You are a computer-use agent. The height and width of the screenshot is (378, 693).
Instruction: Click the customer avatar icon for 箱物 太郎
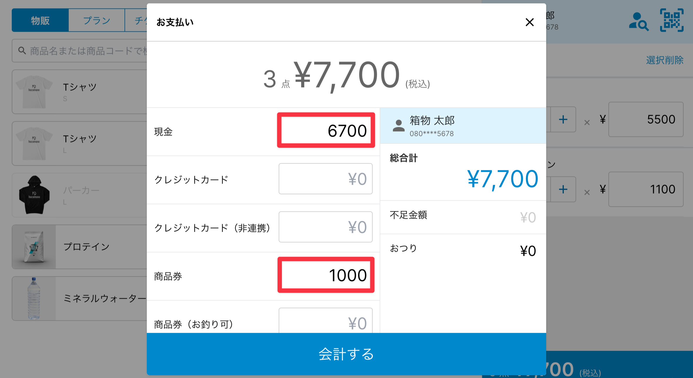click(398, 126)
